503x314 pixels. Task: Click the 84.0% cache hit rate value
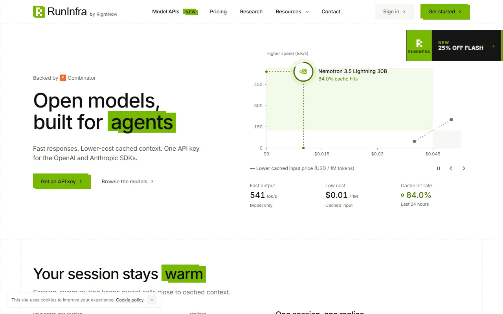tap(416, 195)
